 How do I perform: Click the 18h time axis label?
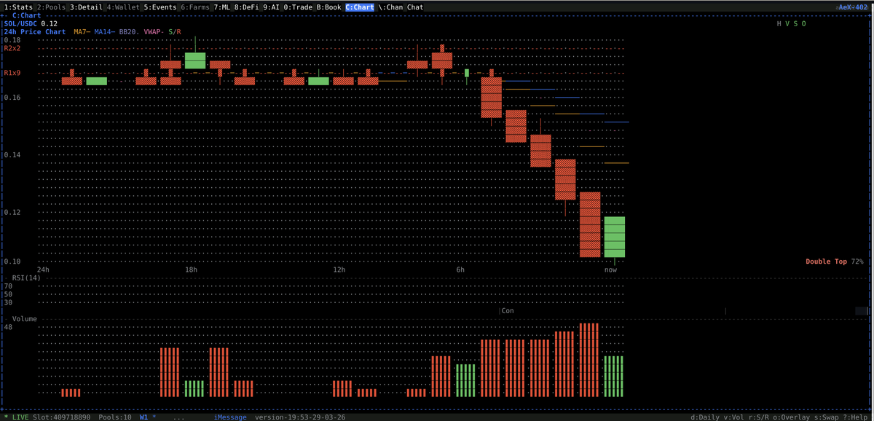(191, 270)
